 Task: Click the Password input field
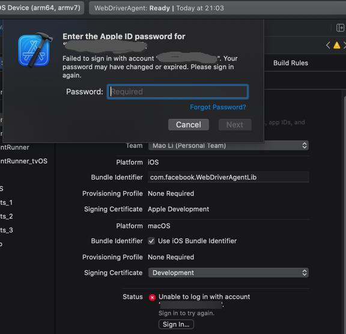click(178, 91)
